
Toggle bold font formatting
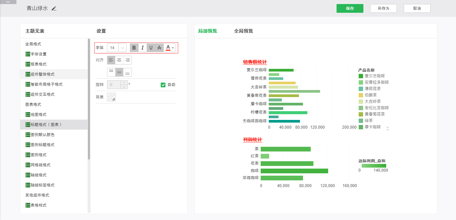click(x=134, y=48)
